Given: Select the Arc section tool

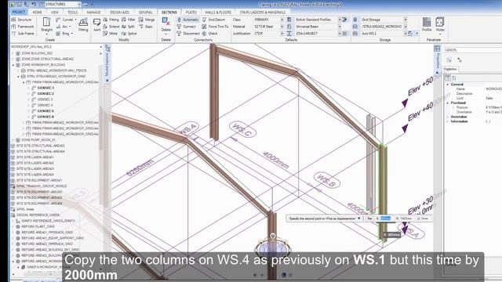Looking at the screenshot, I should point(63,27).
